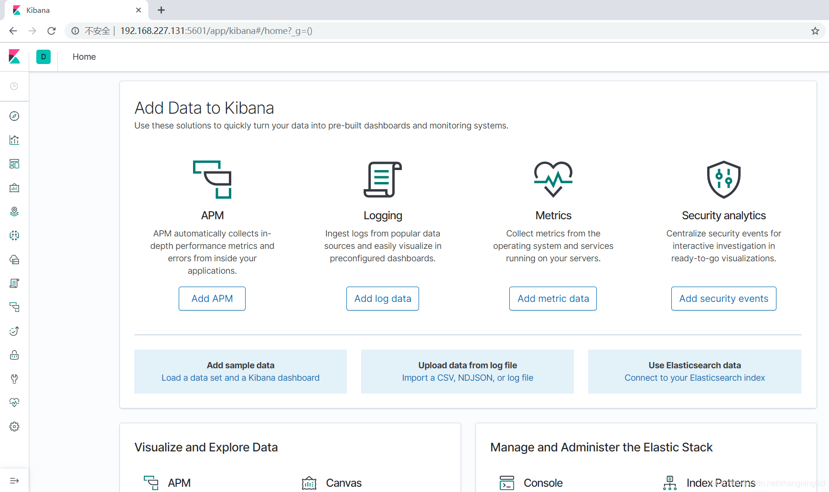Open 'Import a CSV, NDJSON, or log file' link

[468, 378]
